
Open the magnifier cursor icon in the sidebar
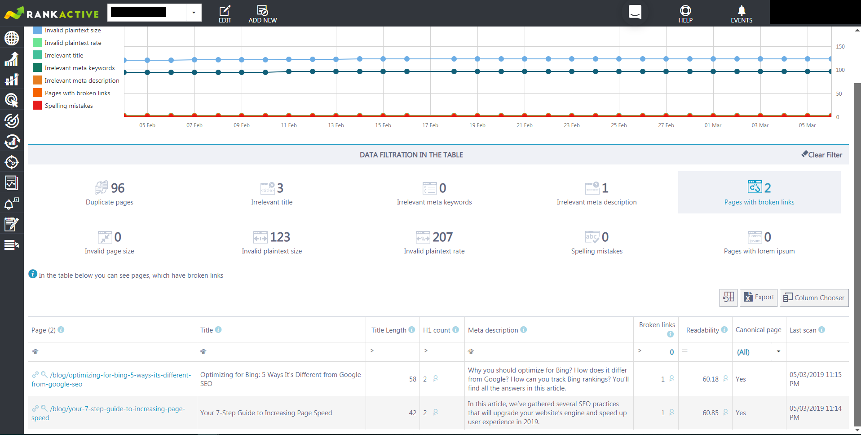[x=12, y=100]
